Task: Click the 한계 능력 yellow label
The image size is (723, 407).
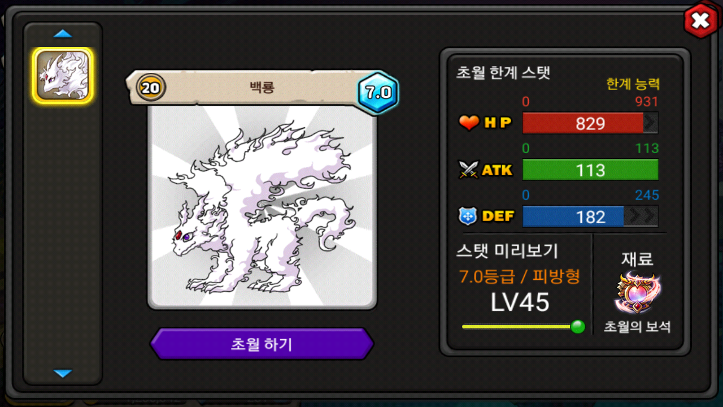Action: (x=633, y=84)
